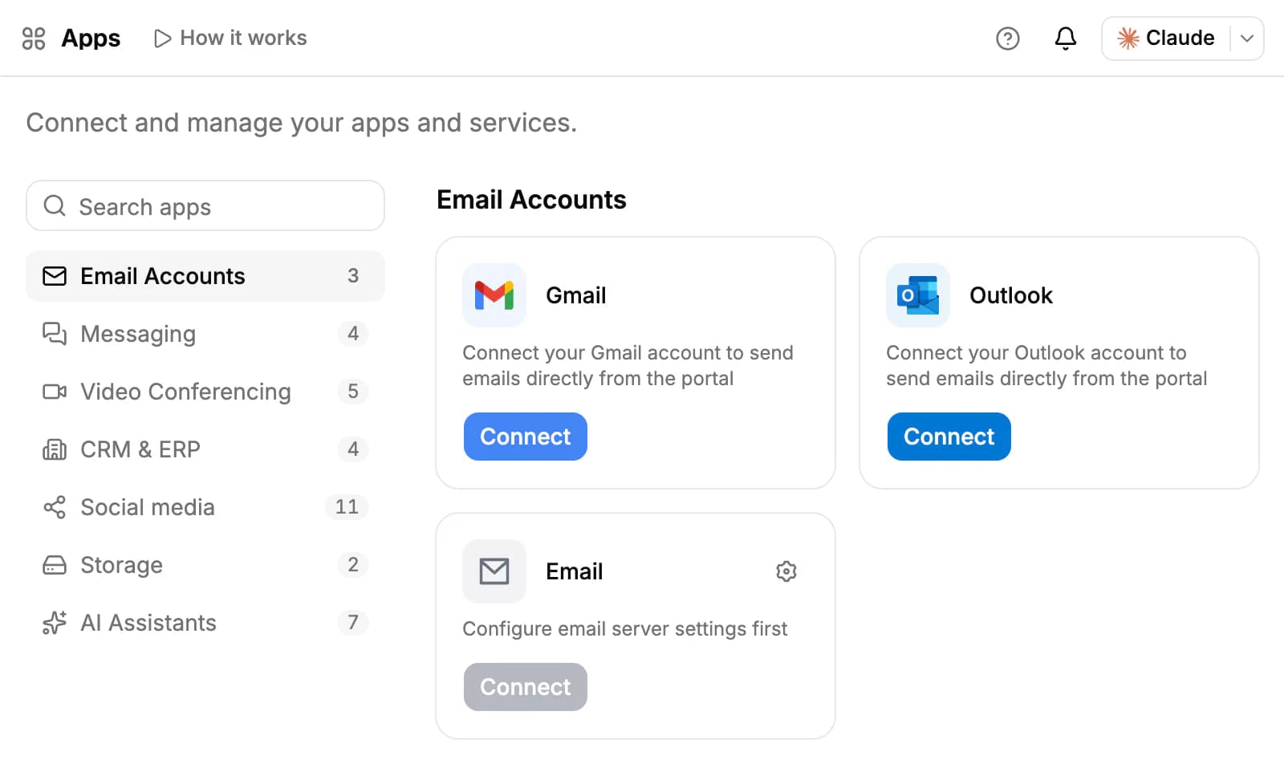Click the Outlook card description text

pos(1046,366)
